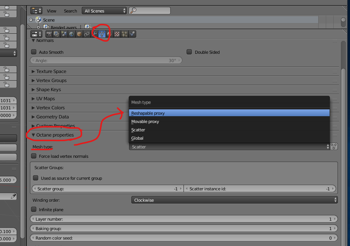Image resolution: width=350 pixels, height=246 pixels.
Task: Click the eyedropper icon in left panel
Action: pyautogui.click(x=13, y=196)
